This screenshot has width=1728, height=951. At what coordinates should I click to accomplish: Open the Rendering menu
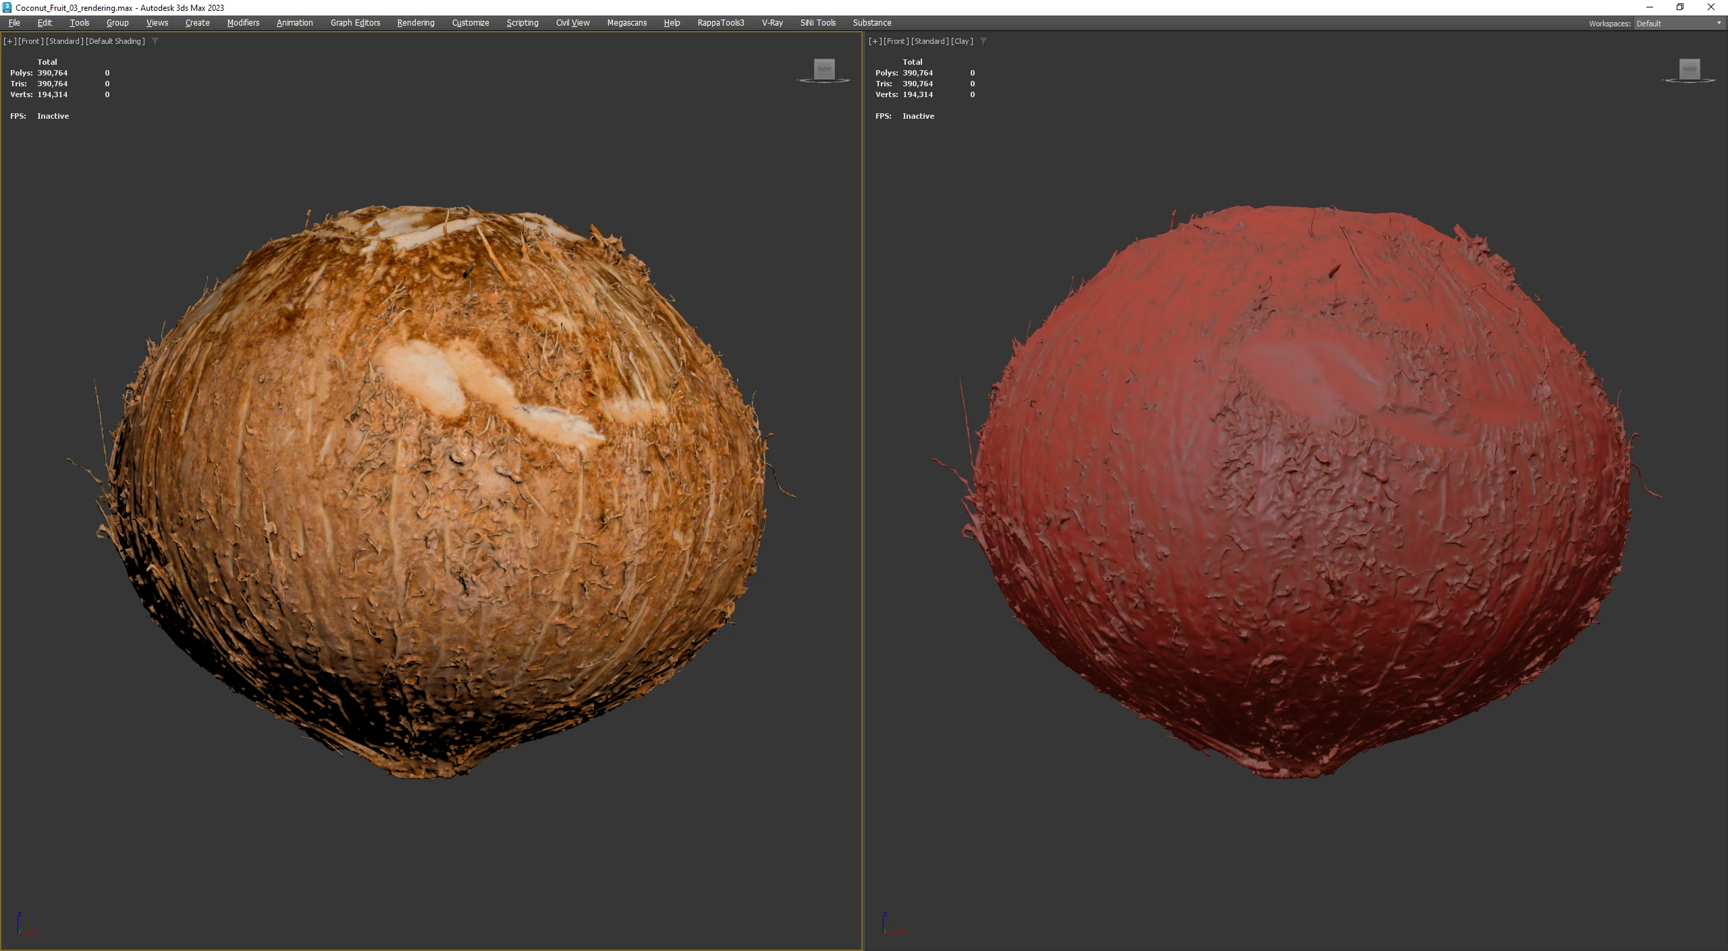click(x=415, y=22)
